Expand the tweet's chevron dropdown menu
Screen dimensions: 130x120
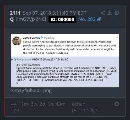click(x=117, y=38)
